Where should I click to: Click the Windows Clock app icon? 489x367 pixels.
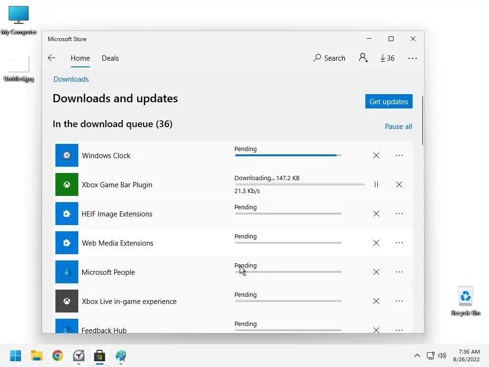(x=67, y=155)
